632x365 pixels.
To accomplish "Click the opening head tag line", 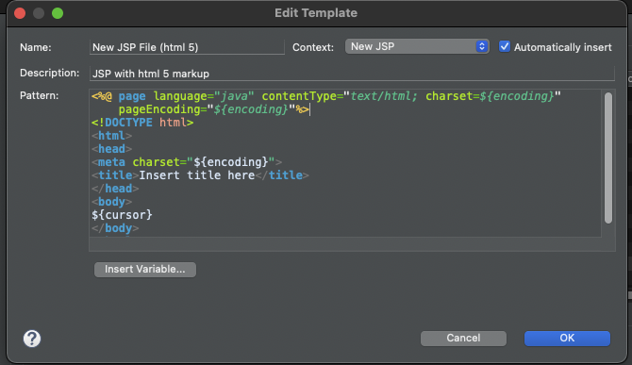I will click(x=111, y=149).
